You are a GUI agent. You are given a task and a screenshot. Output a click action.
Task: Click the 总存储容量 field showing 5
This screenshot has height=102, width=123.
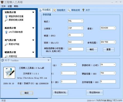coord(108,82)
